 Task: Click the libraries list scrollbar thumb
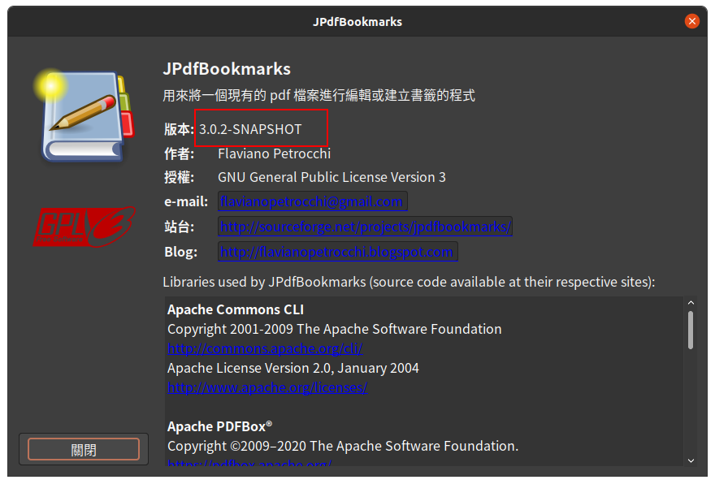[x=691, y=330]
